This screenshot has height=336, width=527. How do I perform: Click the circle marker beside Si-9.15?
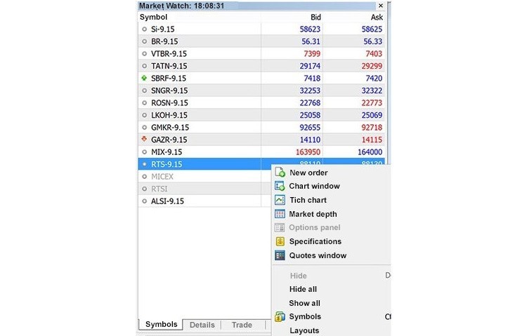coord(144,29)
